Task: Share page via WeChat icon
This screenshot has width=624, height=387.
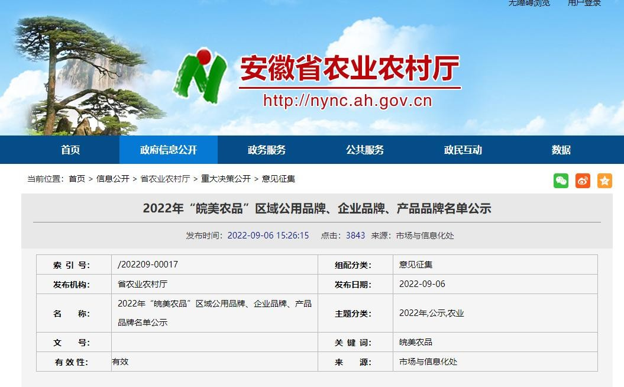Action: coord(561,181)
